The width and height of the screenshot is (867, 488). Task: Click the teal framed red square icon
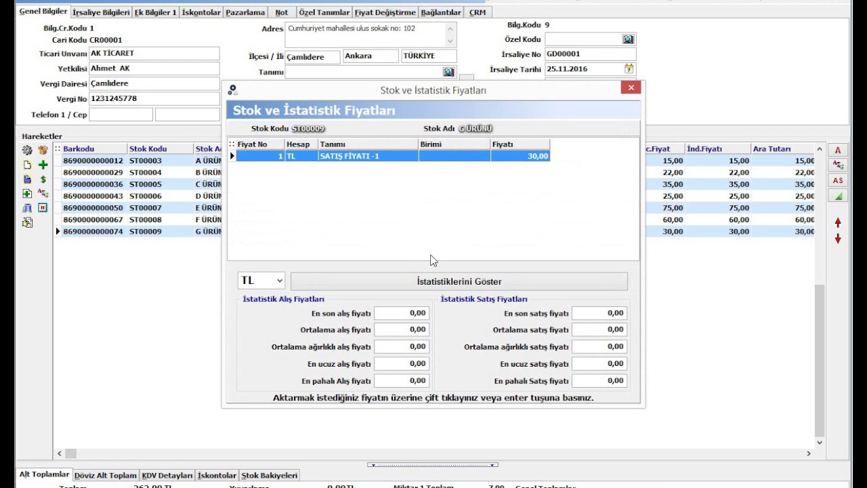point(43,208)
